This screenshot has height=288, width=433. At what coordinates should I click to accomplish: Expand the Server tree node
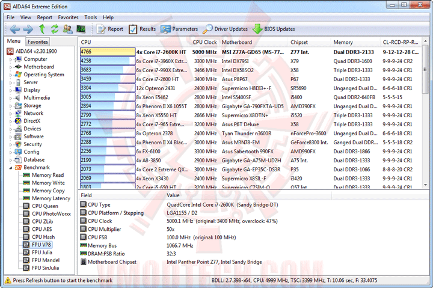coord(11,82)
